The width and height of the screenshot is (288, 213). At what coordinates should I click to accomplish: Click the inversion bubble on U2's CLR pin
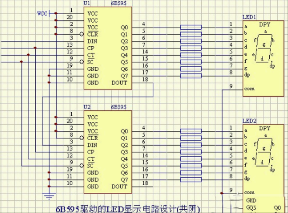click(82, 138)
